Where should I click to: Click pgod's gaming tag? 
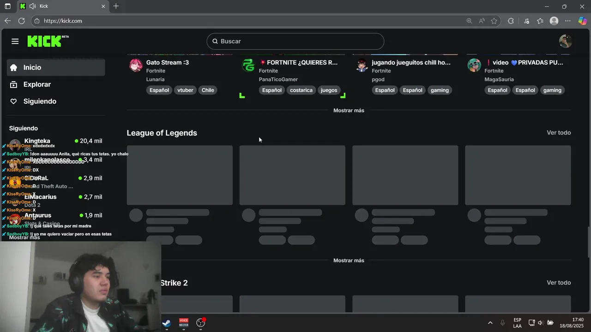(440, 90)
